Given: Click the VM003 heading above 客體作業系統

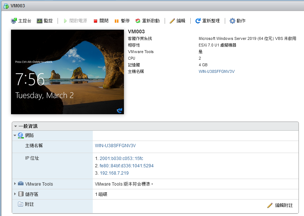Looking at the screenshot, I should 136,31.
